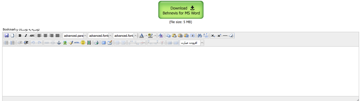Click the print icon

coord(96,43)
